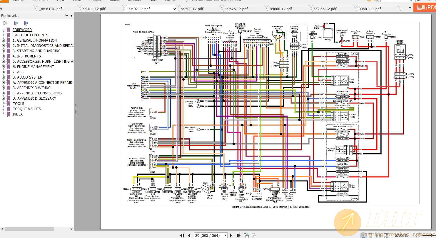Click the greyed next view icon
Screen dimensions: 436x238
[x=254, y=235]
